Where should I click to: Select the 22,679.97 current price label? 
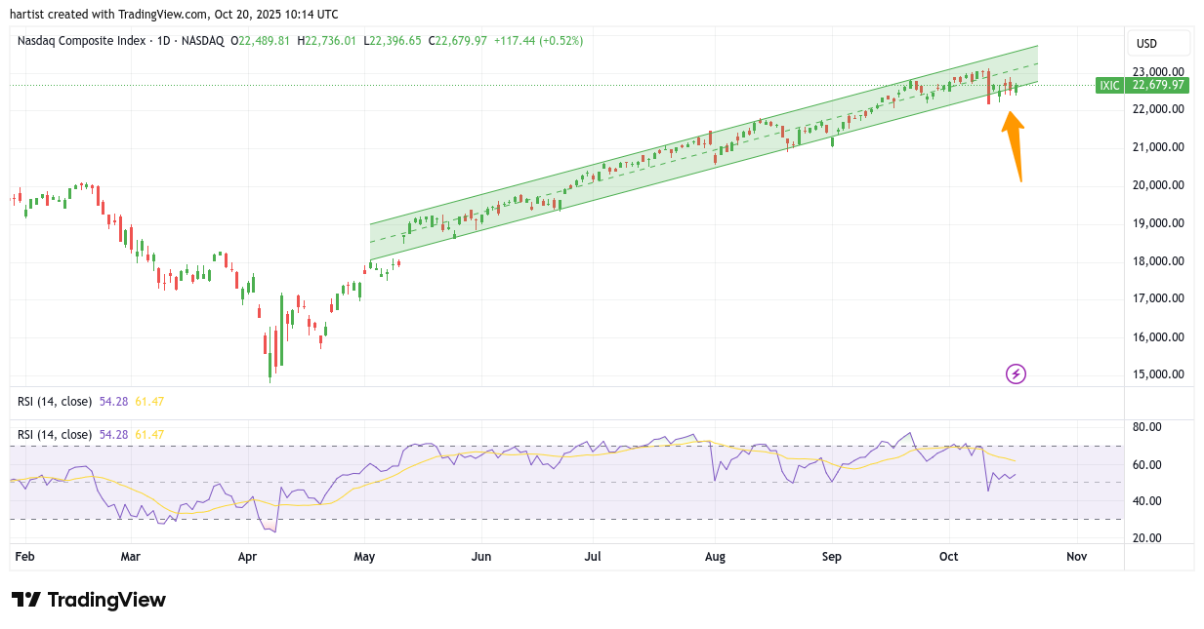1158,85
